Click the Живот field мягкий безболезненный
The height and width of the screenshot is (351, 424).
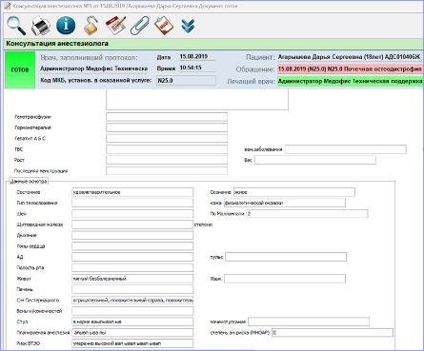click(x=132, y=279)
